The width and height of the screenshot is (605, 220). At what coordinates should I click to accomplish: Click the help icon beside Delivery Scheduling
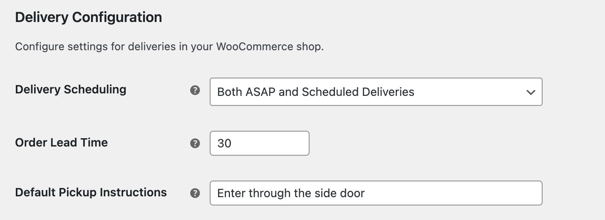pyautogui.click(x=195, y=90)
